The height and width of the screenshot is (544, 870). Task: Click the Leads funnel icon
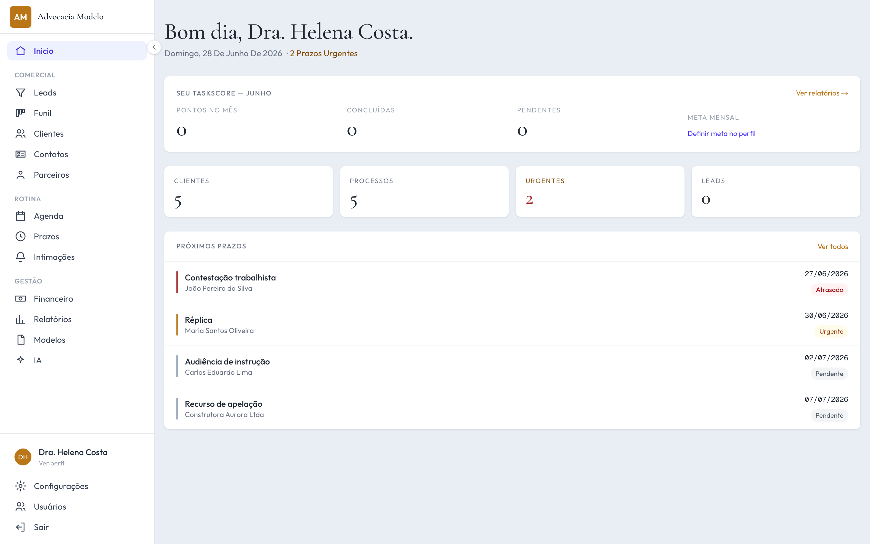click(21, 93)
